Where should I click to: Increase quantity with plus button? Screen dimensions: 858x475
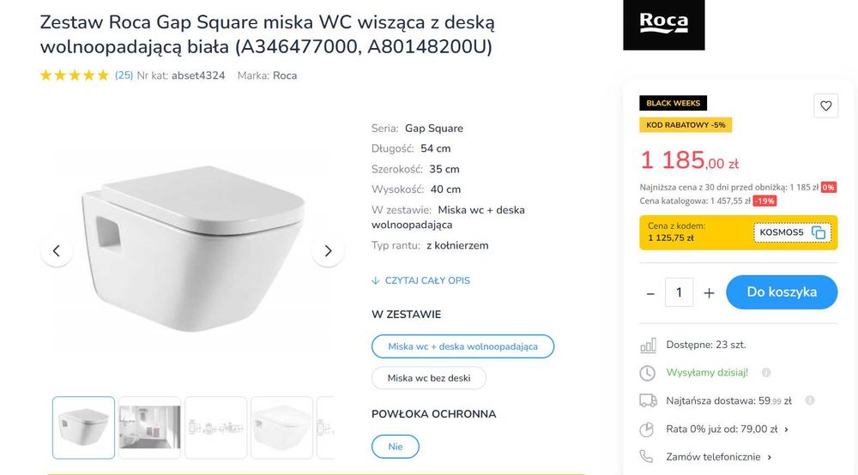tap(709, 293)
